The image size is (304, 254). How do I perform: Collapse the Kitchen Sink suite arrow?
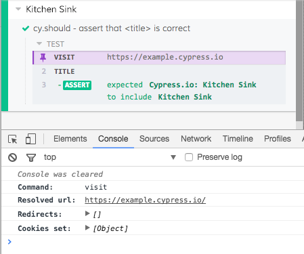[18, 9]
